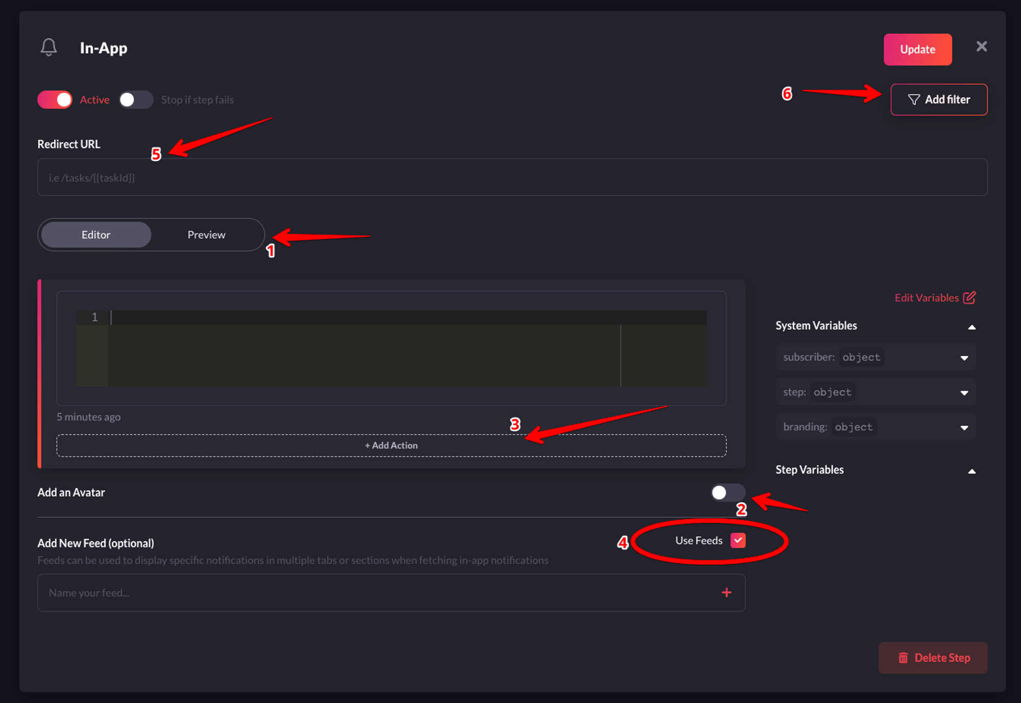
Task: Close the In-App dialog with X
Action: 981,47
